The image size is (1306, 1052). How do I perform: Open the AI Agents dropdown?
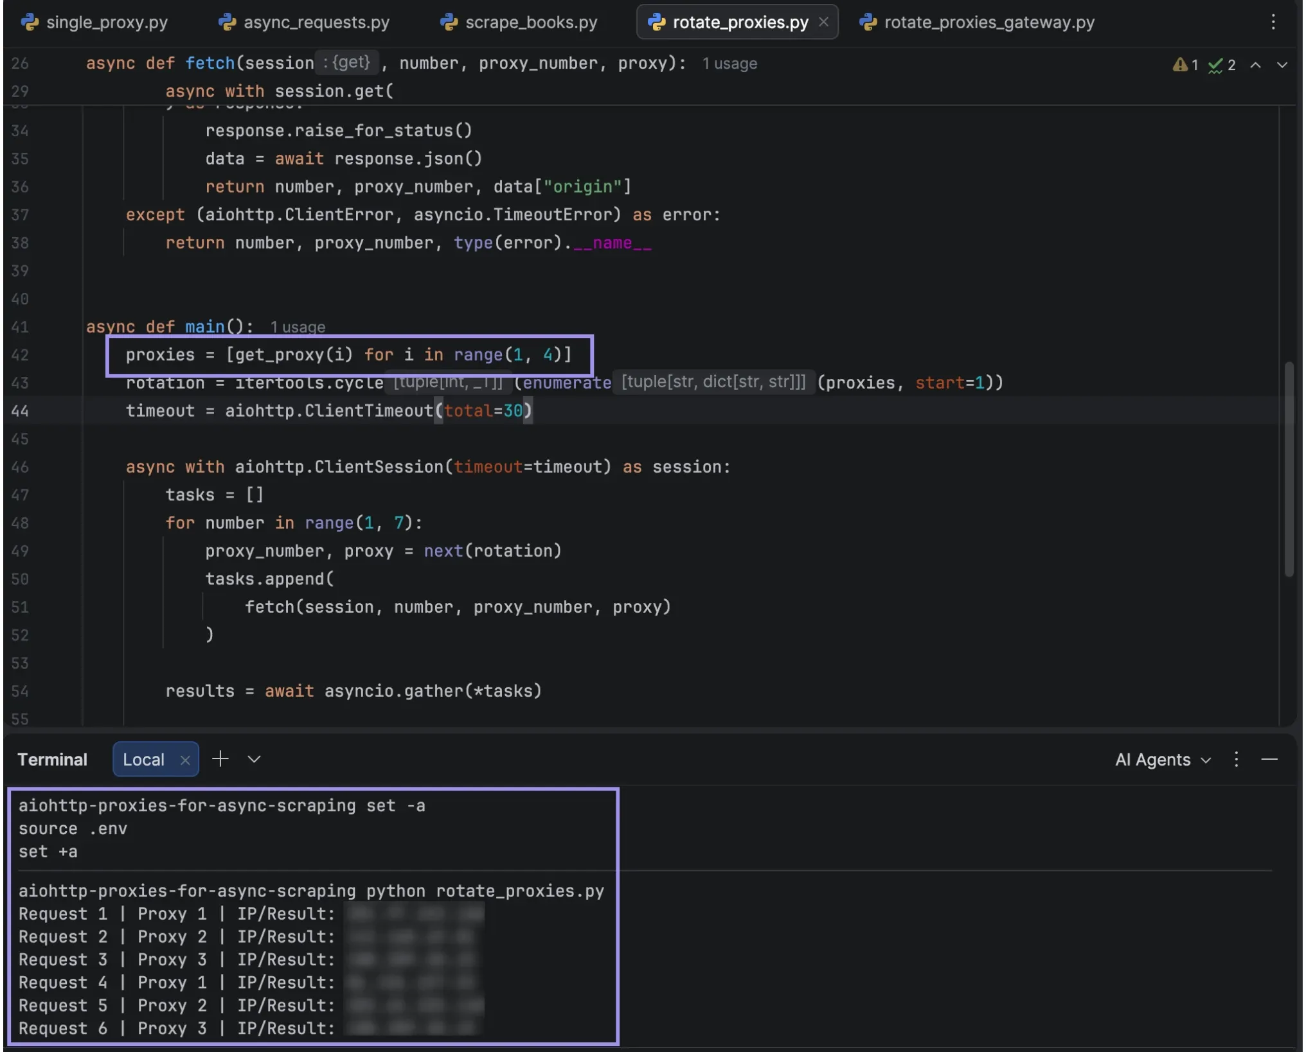point(1163,760)
